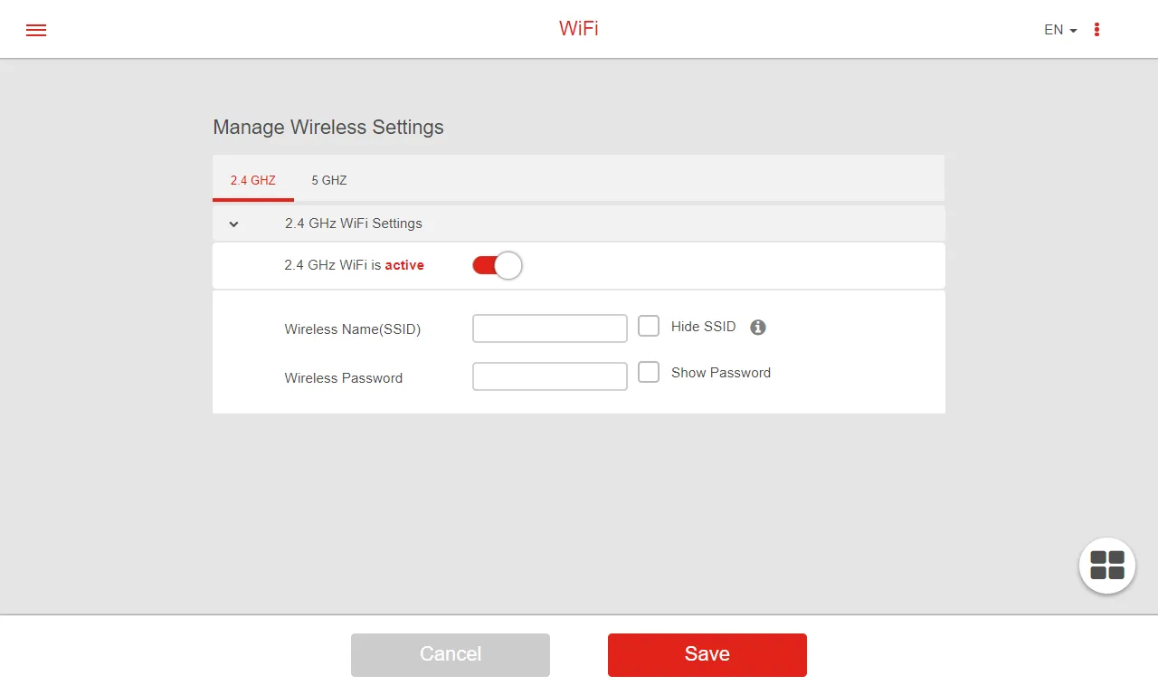Switch to the 5 GHZ tab

(x=328, y=180)
